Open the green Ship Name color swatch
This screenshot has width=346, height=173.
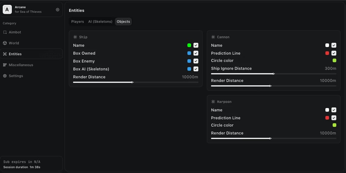pyautogui.click(x=189, y=45)
